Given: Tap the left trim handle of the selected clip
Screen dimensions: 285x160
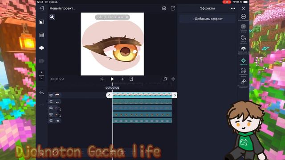Looking at the screenshot, I should click(109, 95).
